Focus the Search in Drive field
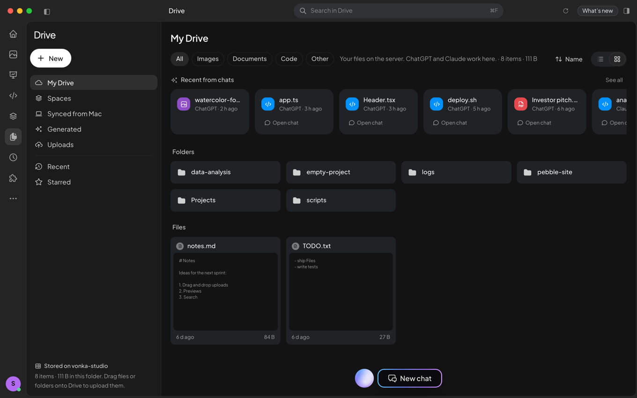This screenshot has width=637, height=398. [x=398, y=11]
